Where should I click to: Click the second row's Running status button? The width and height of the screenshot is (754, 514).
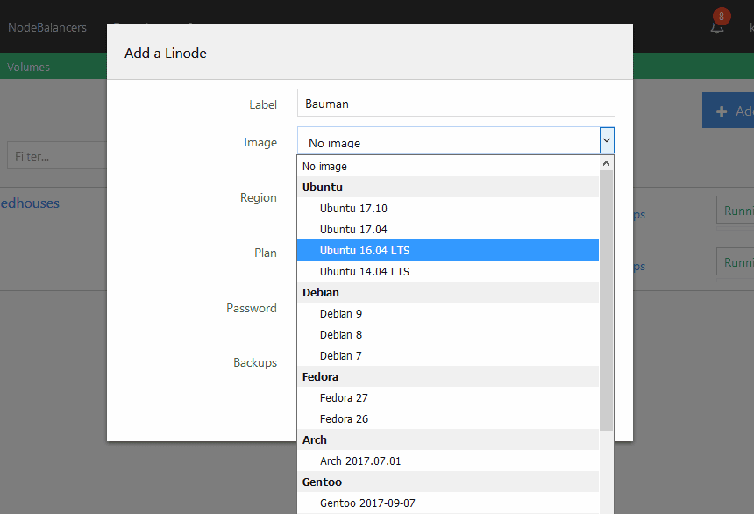point(736,261)
